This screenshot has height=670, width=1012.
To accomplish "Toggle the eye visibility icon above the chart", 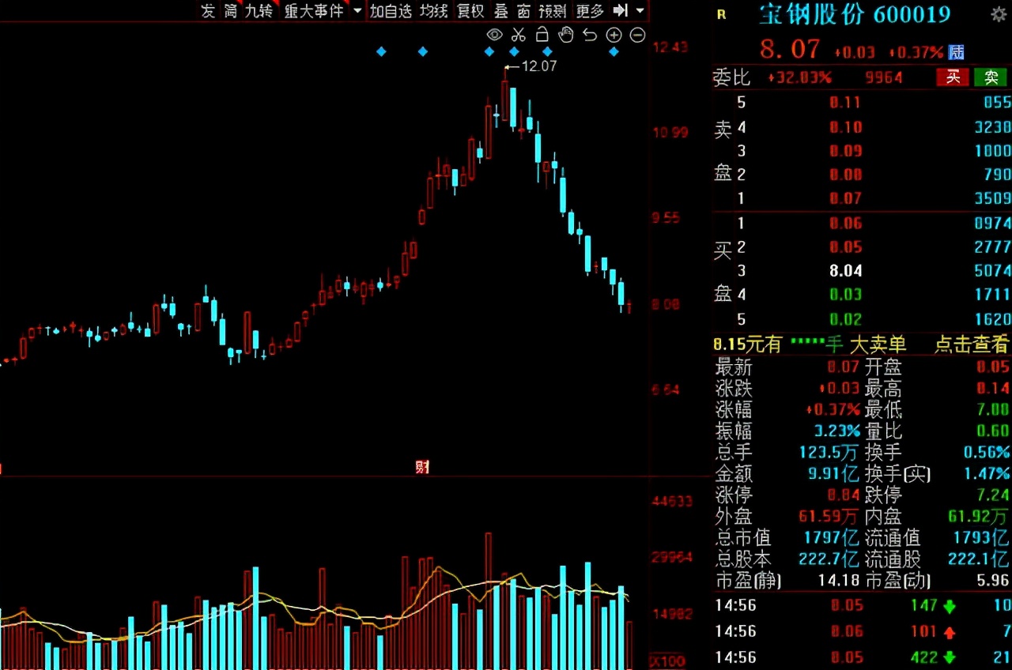I will click(x=494, y=35).
